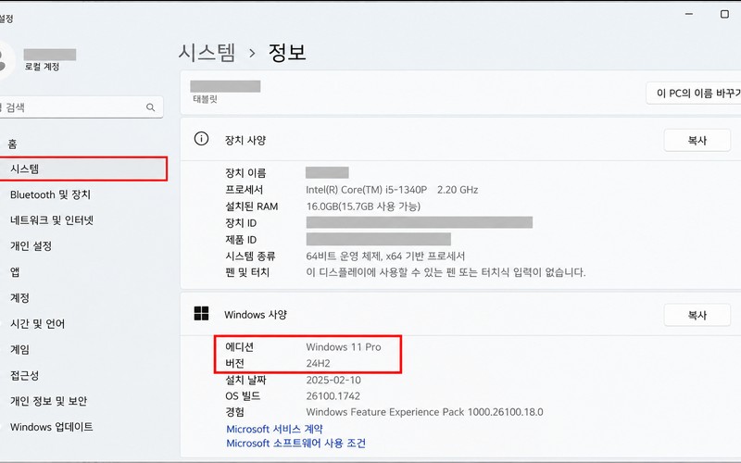Click the 태블릿 label under the PC name

point(205,99)
